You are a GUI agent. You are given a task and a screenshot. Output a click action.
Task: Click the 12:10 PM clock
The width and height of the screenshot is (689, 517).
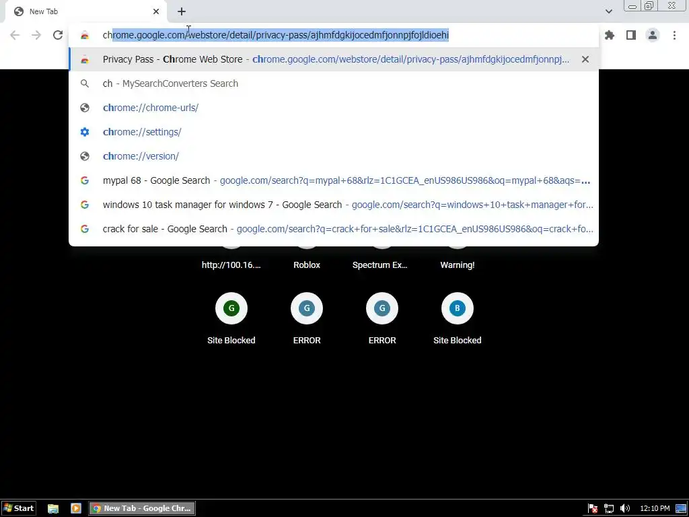pyautogui.click(x=655, y=509)
